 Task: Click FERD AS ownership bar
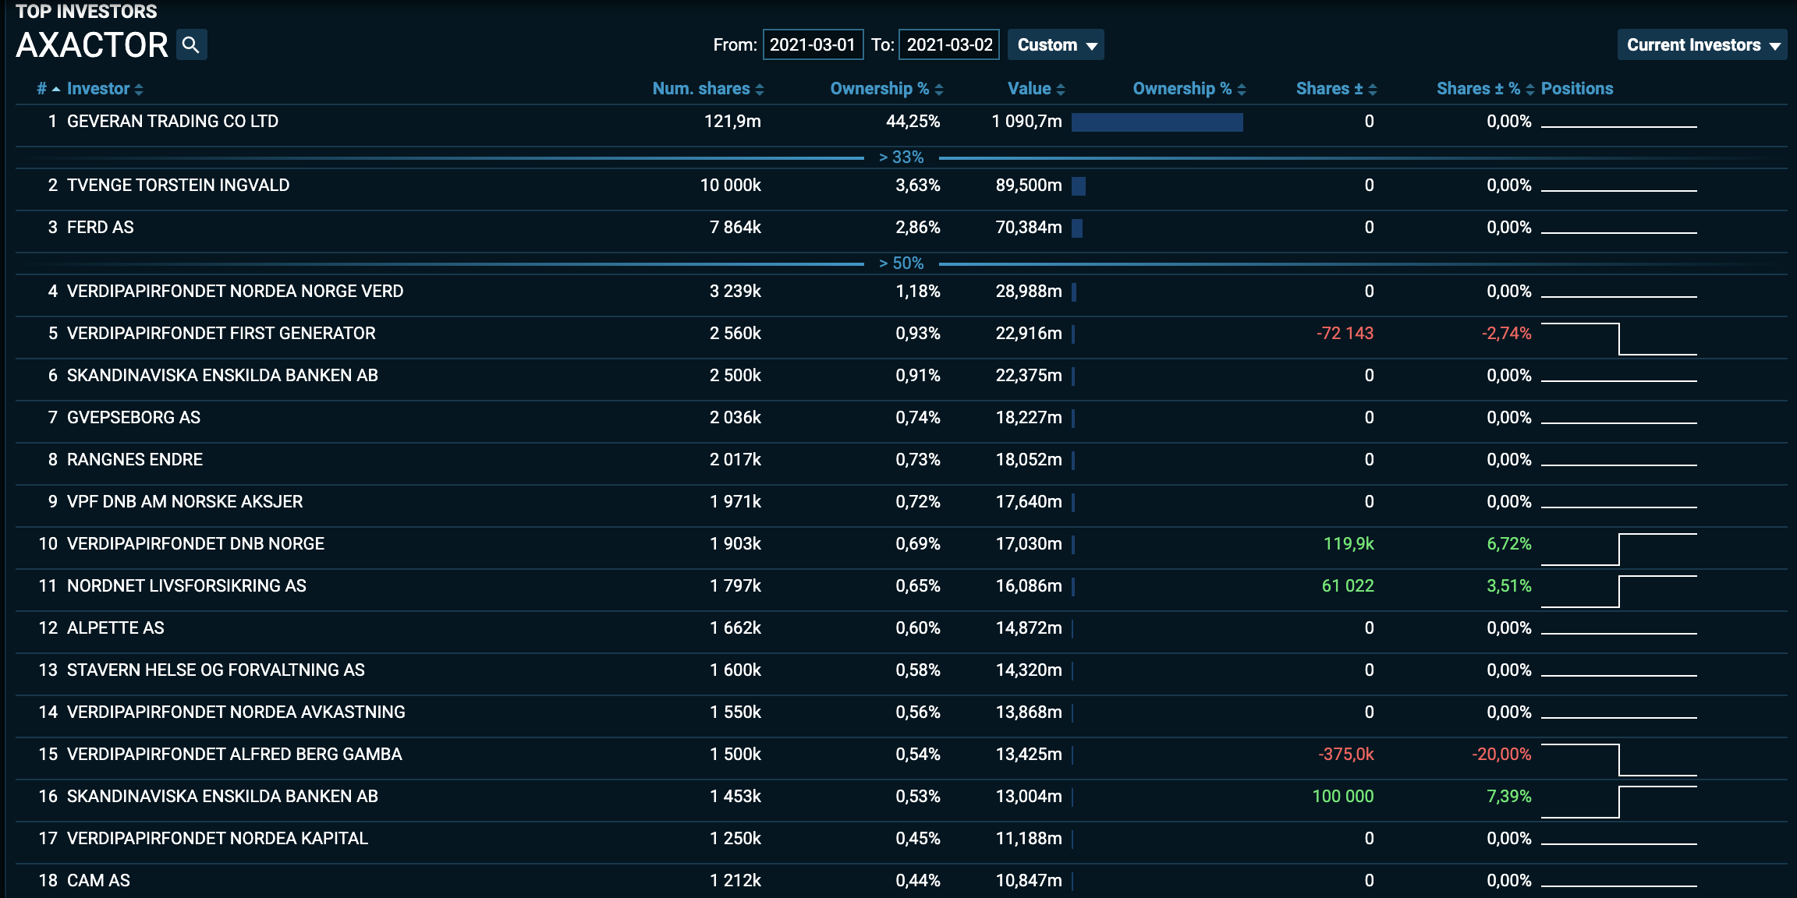[x=1077, y=228]
